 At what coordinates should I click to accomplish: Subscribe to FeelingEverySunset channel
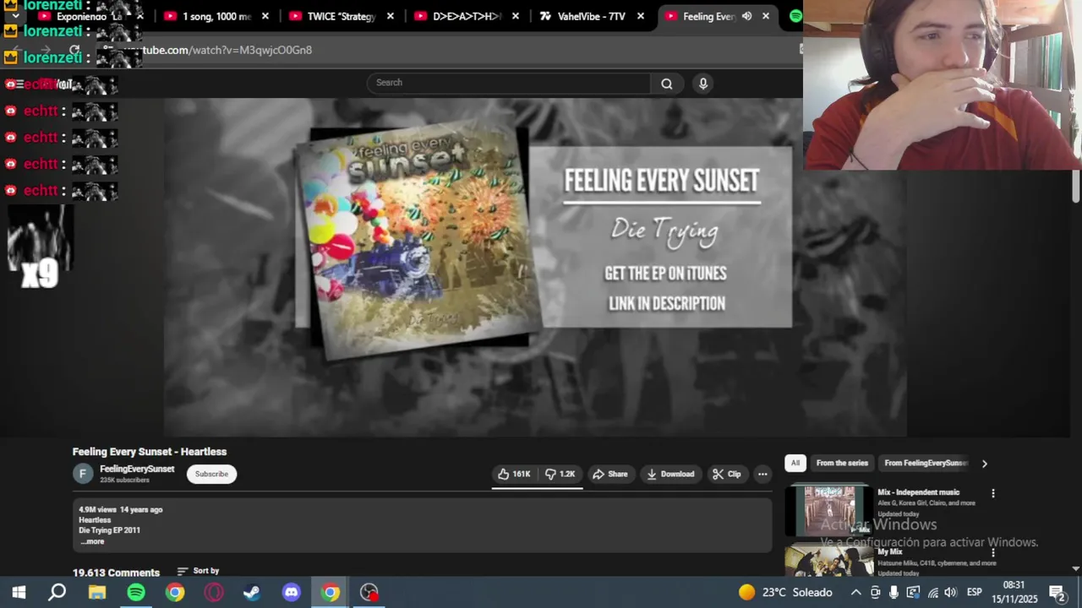click(x=211, y=474)
